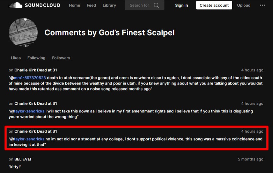Open the three-dots more menu
This screenshot has width=273, height=173.
[x=262, y=5]
